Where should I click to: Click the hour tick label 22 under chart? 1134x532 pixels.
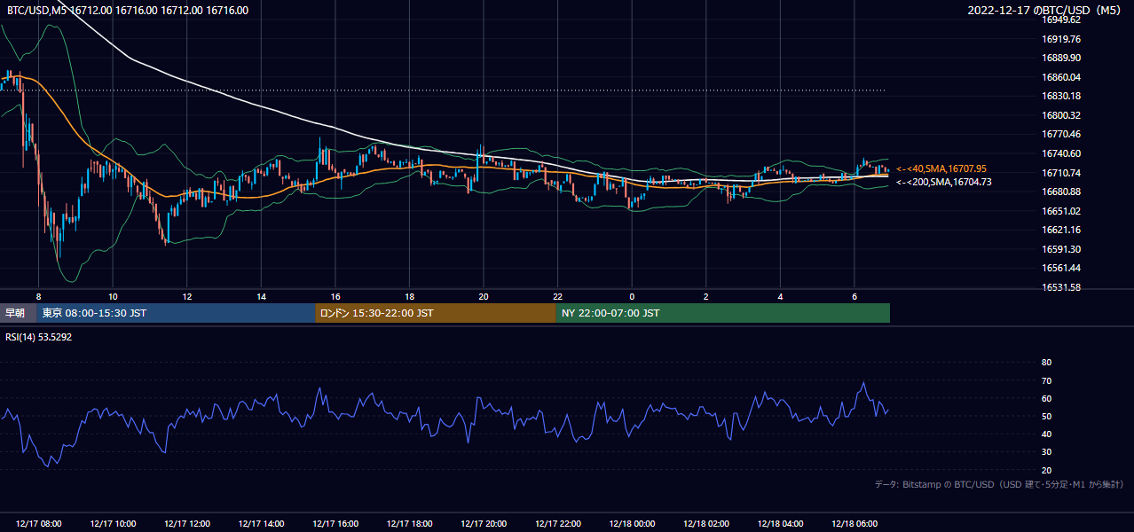(557, 296)
